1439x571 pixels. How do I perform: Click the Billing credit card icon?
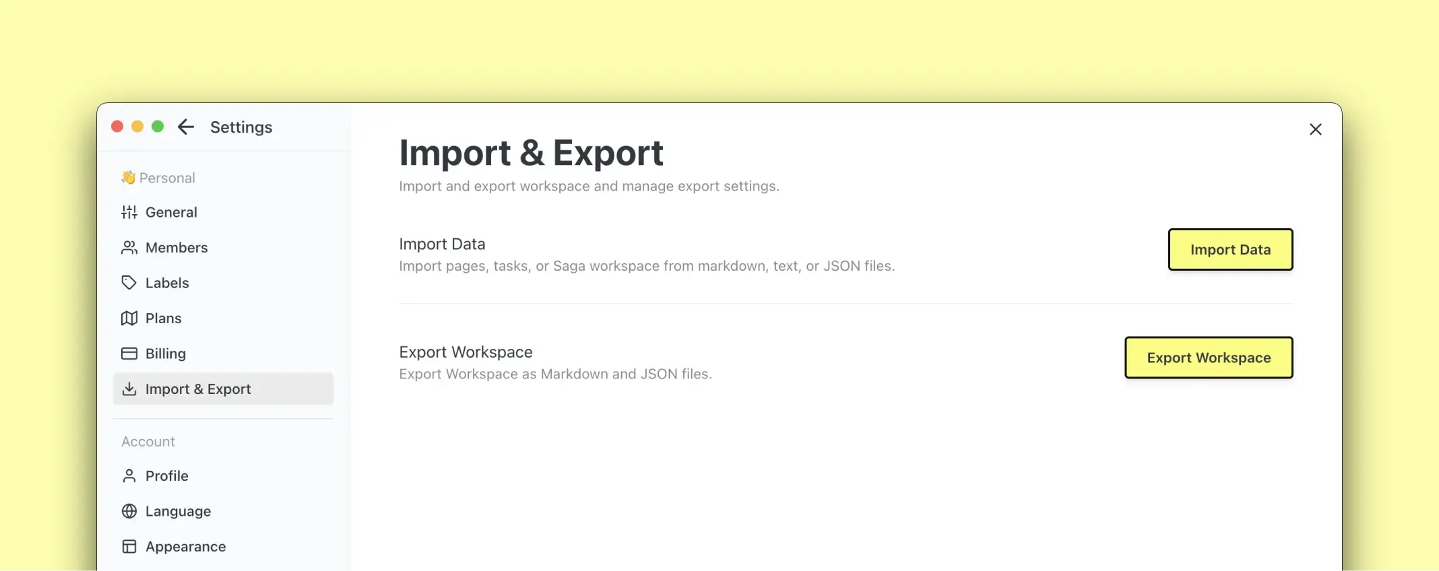129,354
